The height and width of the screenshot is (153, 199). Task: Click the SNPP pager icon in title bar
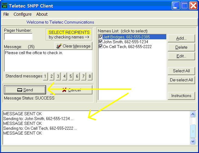pos(5,5)
